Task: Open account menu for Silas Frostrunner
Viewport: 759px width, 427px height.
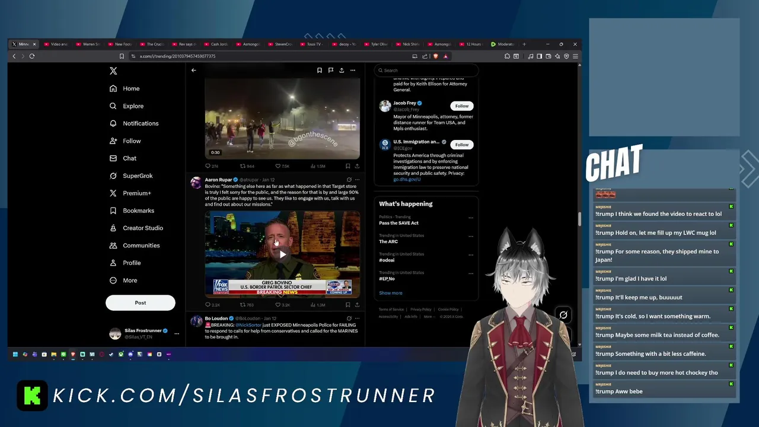Action: [176, 334]
